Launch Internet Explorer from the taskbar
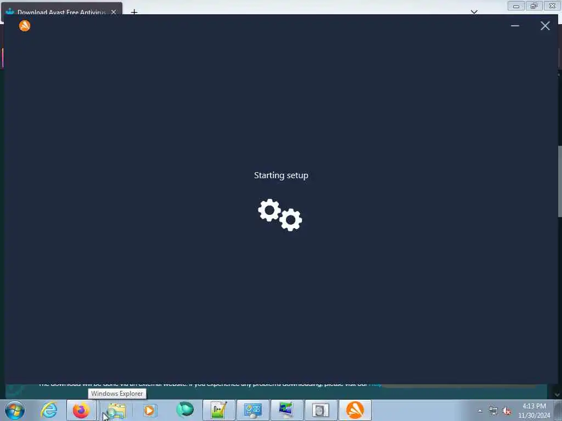This screenshot has width=562, height=421. pos(49,410)
